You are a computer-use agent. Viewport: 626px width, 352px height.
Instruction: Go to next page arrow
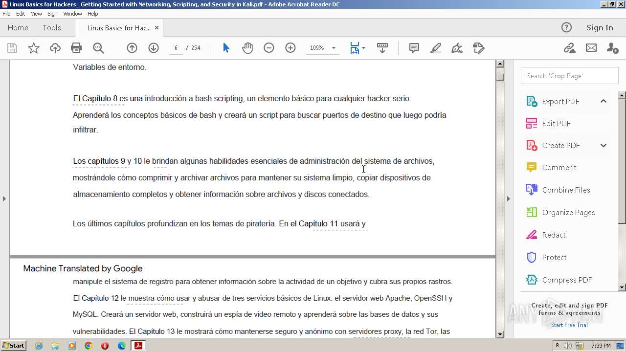coord(154,48)
